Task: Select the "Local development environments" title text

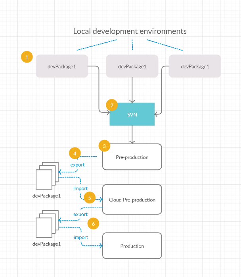Action: point(130,31)
